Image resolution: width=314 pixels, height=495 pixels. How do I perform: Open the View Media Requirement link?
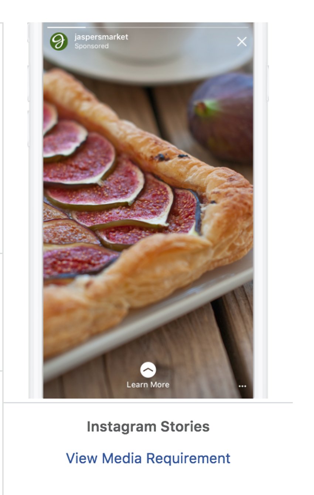coord(148,458)
